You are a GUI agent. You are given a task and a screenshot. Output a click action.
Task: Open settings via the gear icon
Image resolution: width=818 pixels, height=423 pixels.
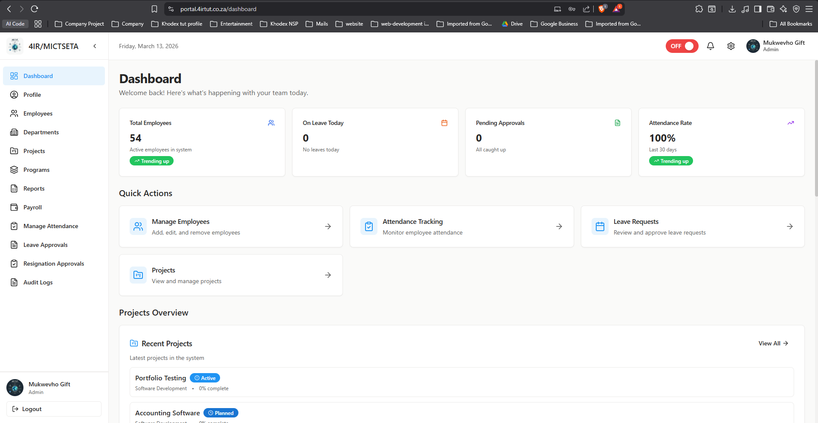click(731, 46)
